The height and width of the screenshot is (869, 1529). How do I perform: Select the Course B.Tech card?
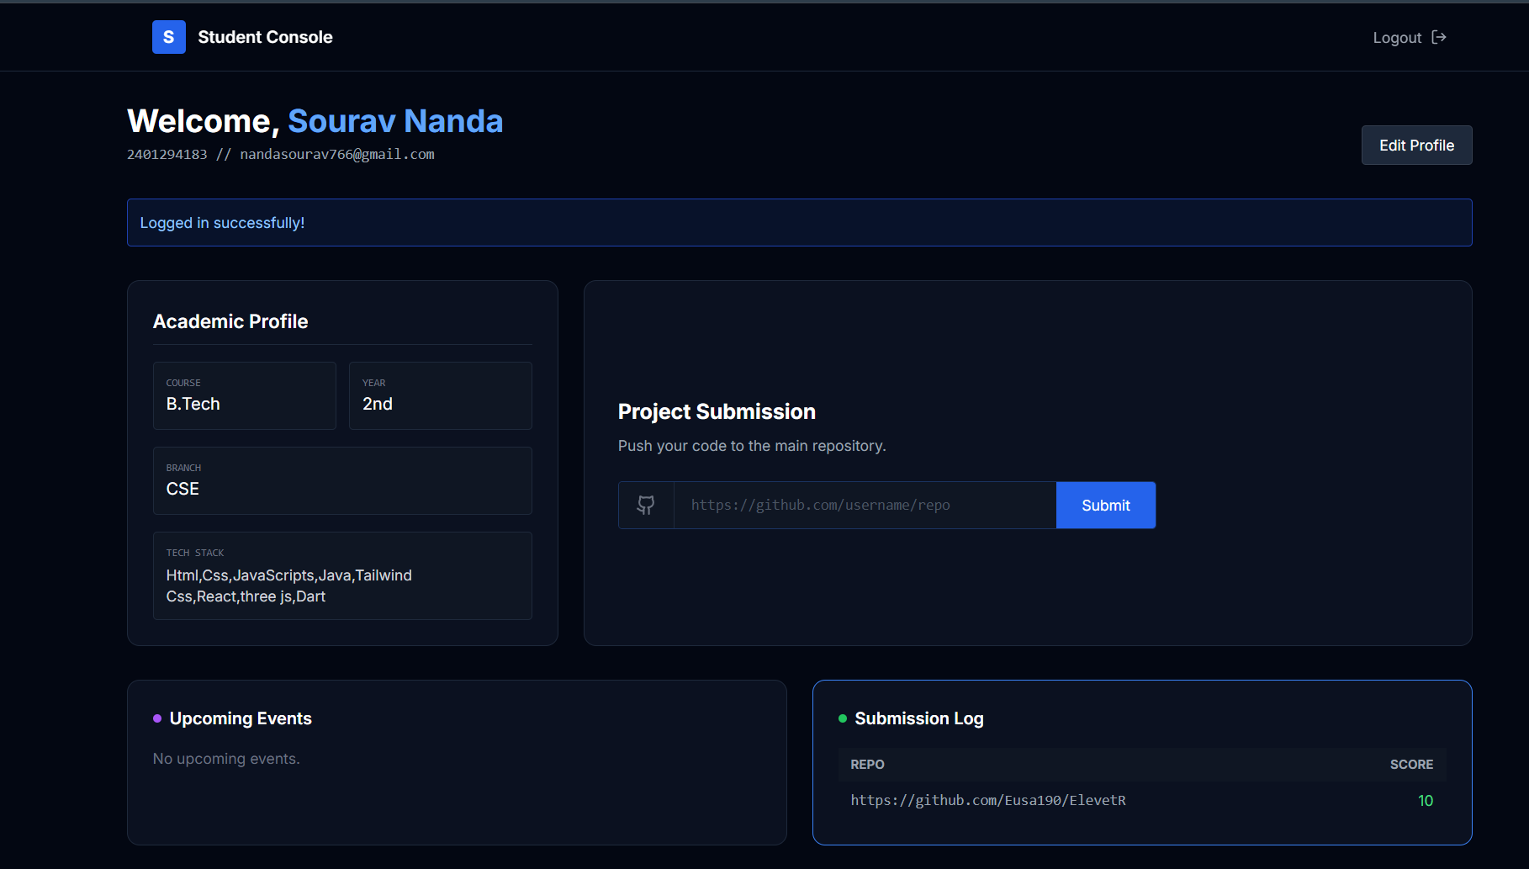click(244, 395)
